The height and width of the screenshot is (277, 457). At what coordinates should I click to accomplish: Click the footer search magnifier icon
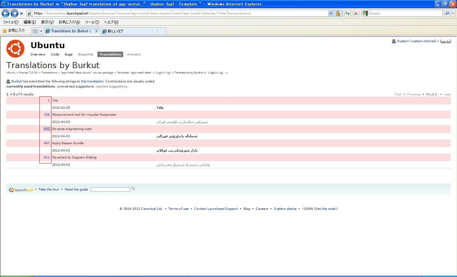pos(133,189)
